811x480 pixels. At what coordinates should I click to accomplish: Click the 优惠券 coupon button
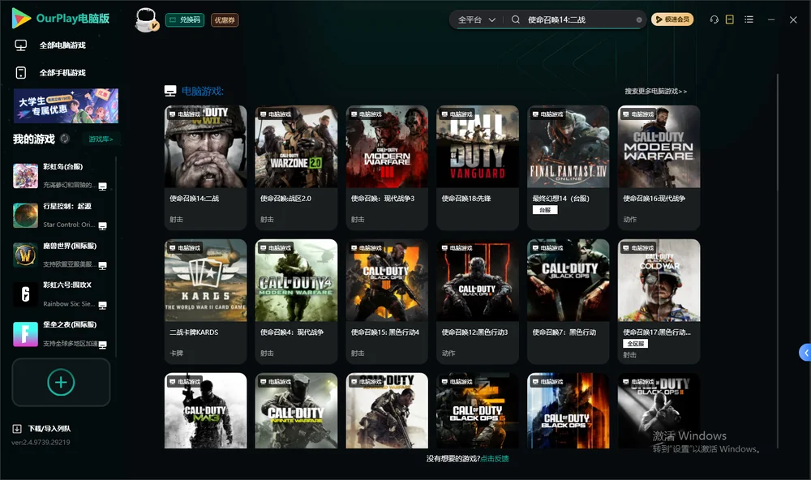(x=225, y=20)
